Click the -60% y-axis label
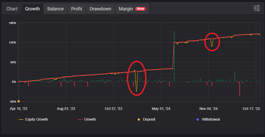 [13, 102]
